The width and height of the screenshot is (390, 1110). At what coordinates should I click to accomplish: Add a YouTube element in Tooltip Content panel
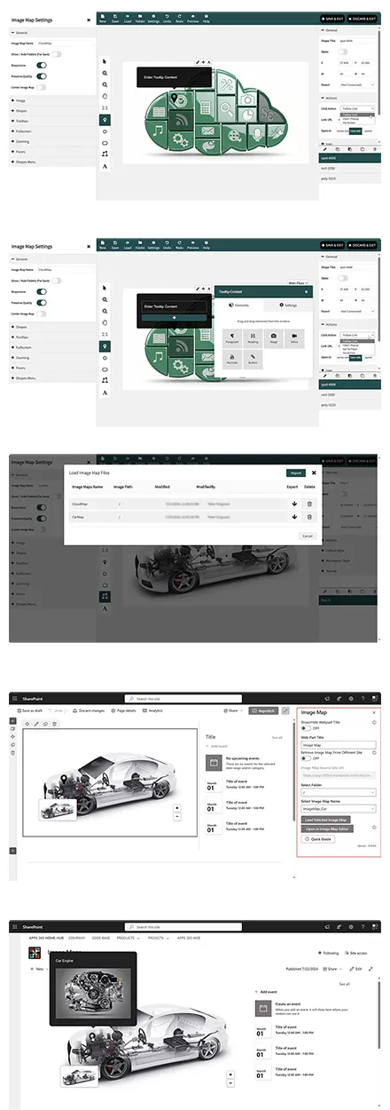231,360
